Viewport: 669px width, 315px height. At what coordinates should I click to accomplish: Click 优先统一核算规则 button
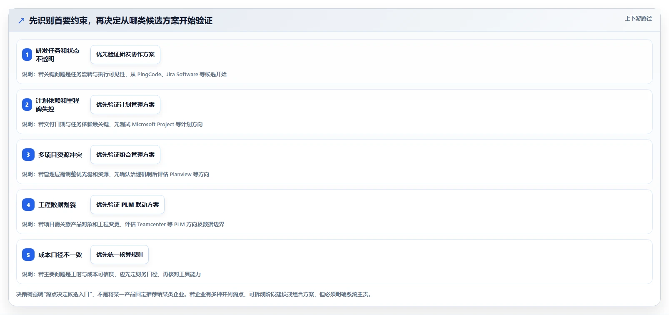coord(120,255)
